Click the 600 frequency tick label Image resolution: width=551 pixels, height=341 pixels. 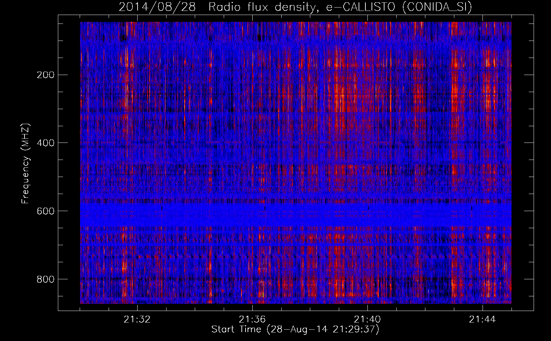(46, 211)
